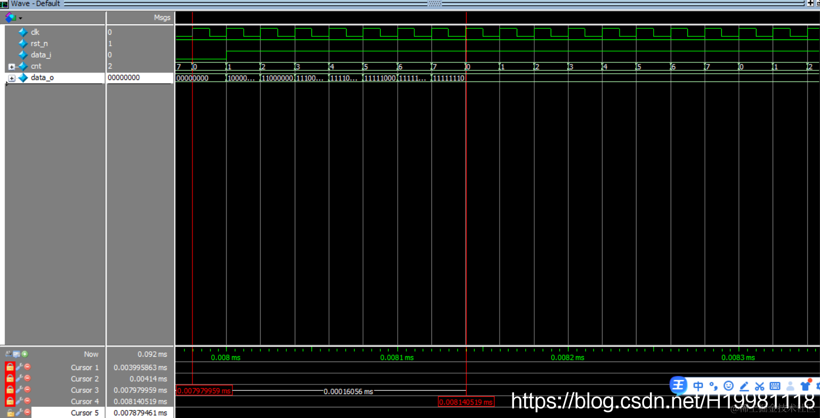Switch IME Chinese/English mode
Screen dimensions: 820x418
(x=698, y=386)
